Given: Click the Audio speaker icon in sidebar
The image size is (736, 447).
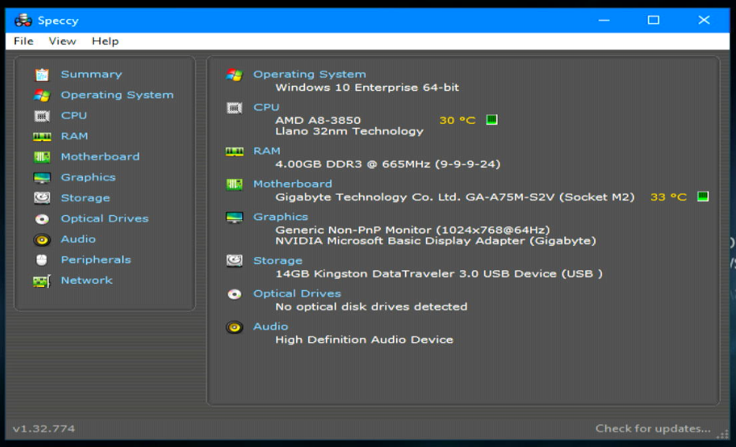Looking at the screenshot, I should point(42,240).
